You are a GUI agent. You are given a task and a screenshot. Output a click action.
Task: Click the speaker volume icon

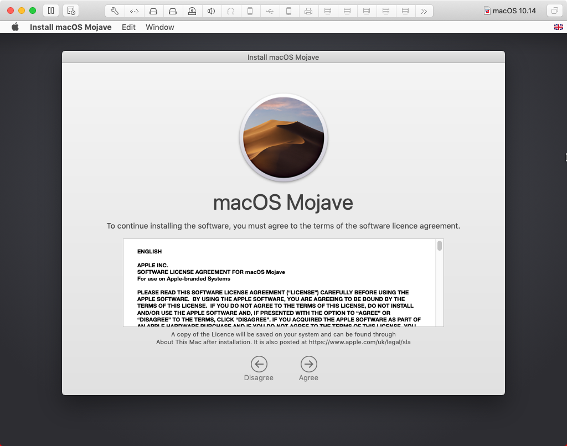(x=212, y=10)
